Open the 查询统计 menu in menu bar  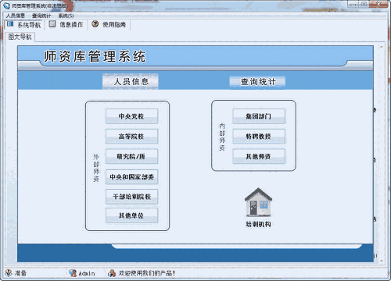click(x=41, y=16)
